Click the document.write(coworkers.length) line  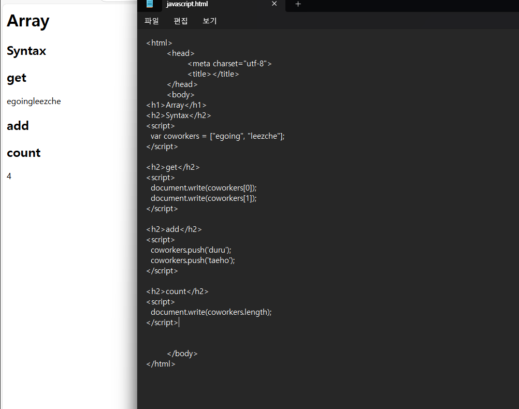coord(211,312)
